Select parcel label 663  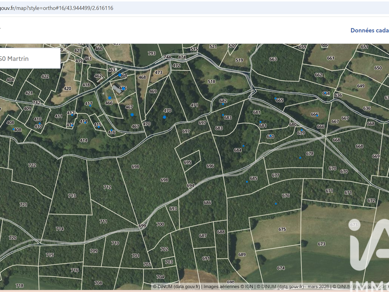pyautogui.click(x=273, y=59)
